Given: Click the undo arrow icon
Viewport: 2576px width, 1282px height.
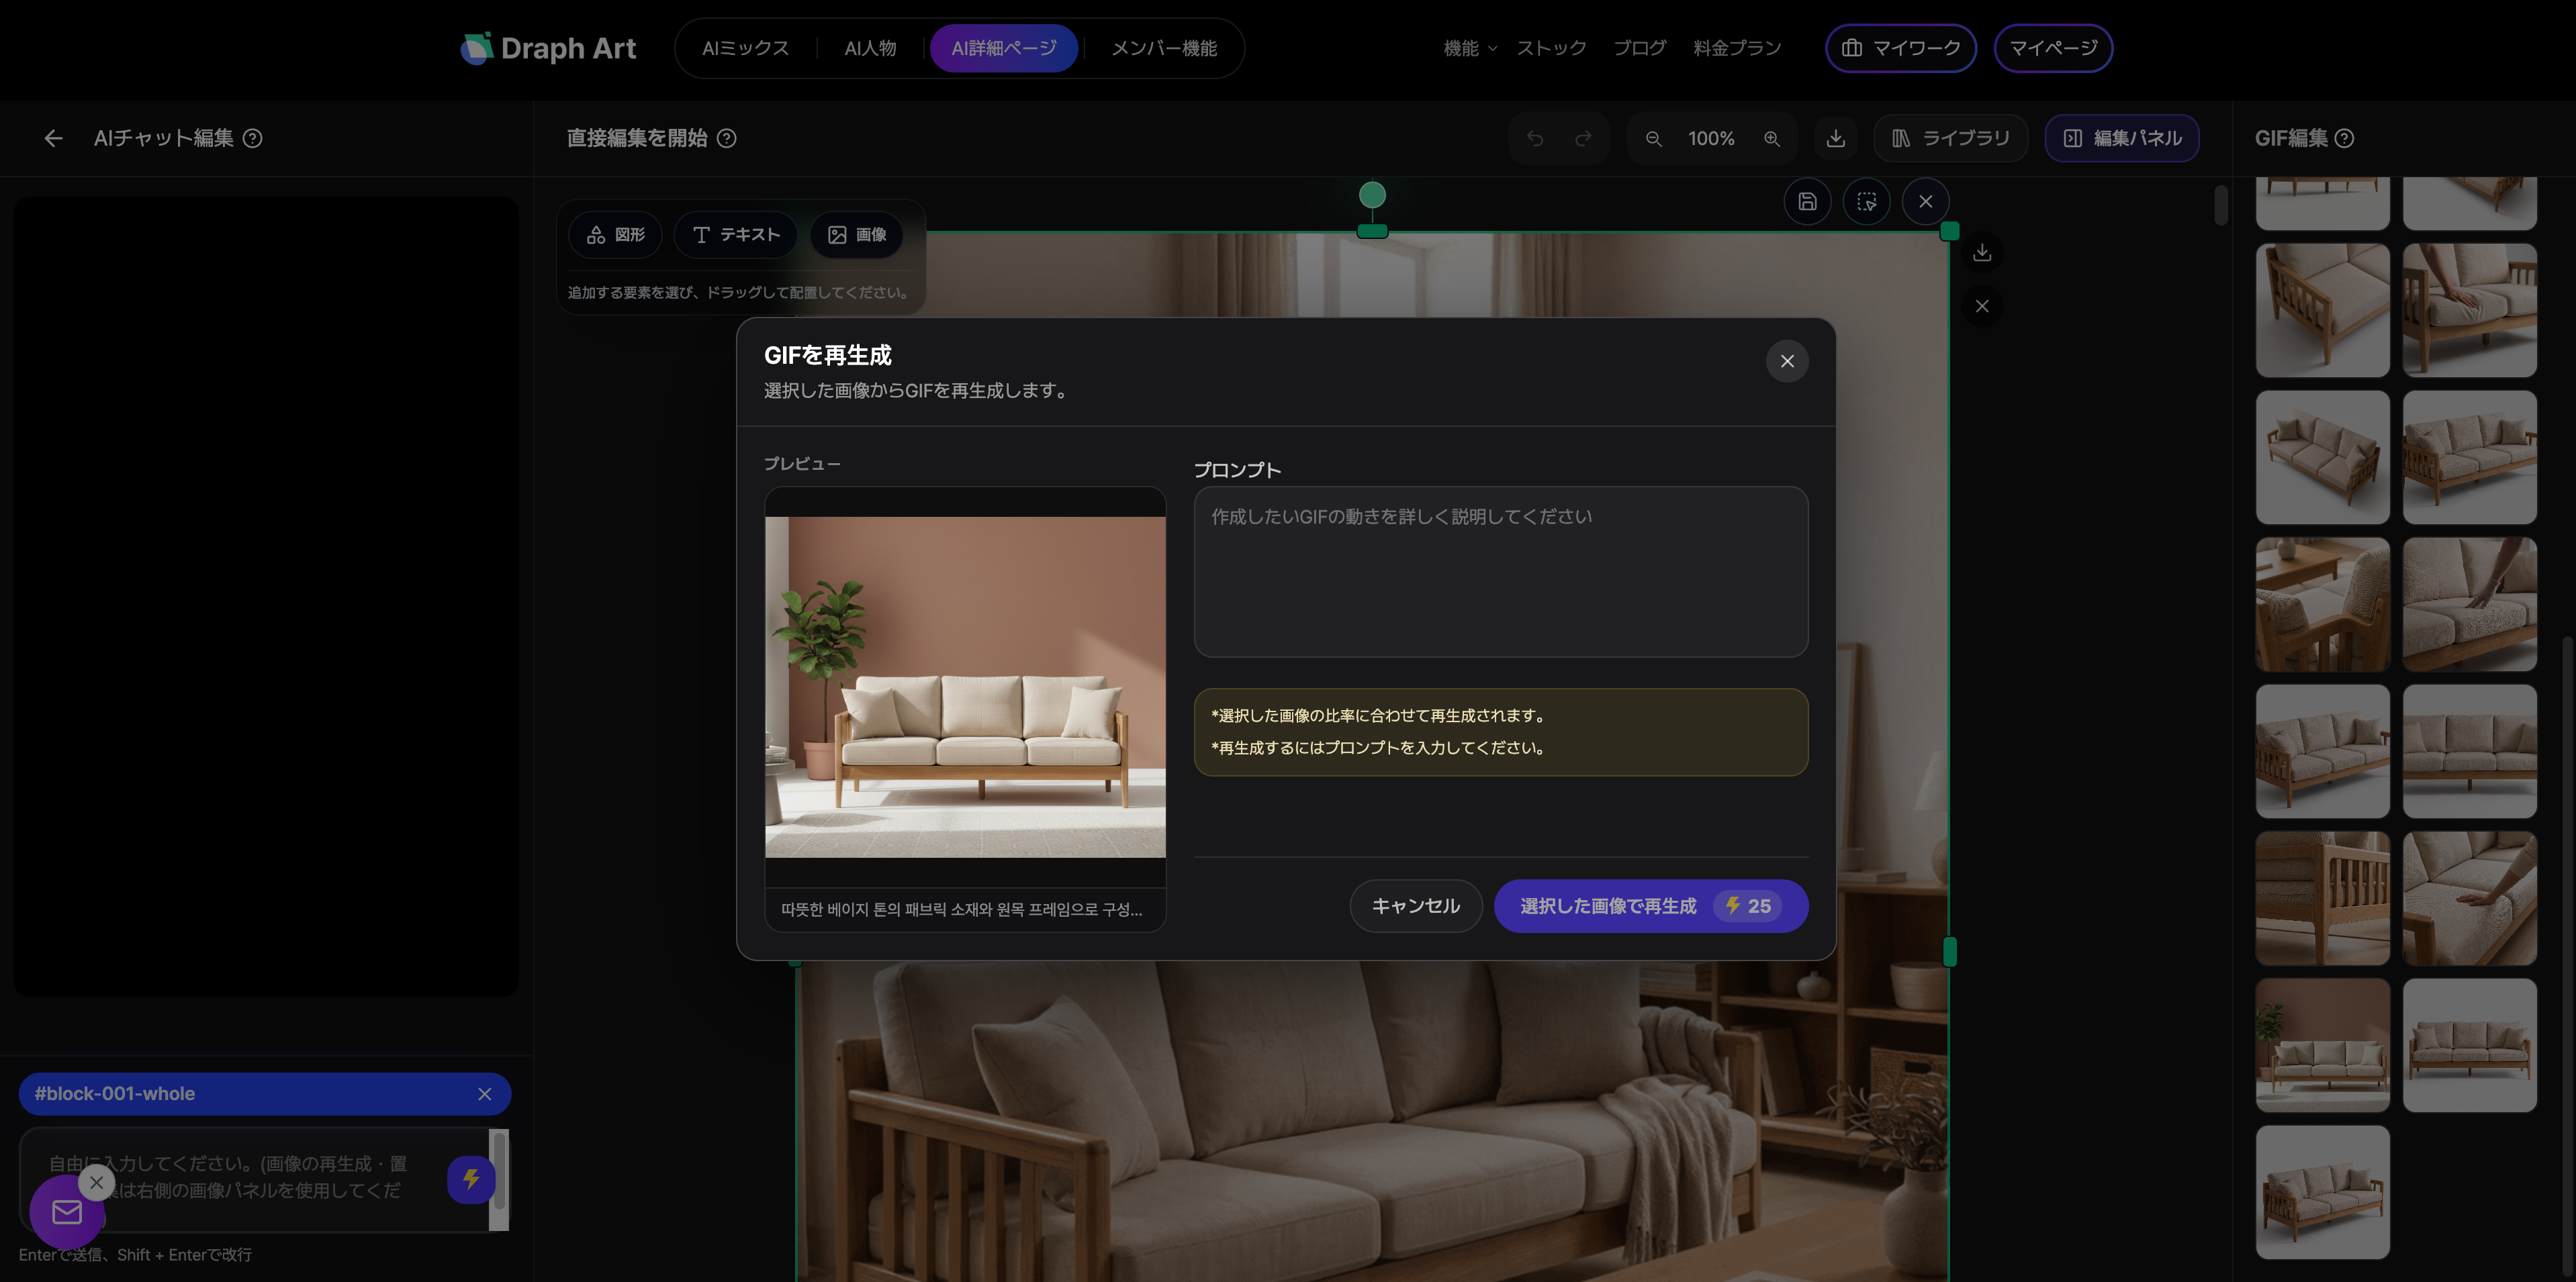Looking at the screenshot, I should 1535,139.
